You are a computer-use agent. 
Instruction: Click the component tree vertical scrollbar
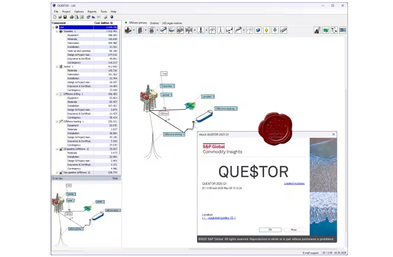coord(119,93)
